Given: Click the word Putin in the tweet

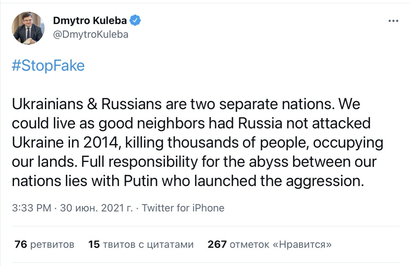Looking at the screenshot, I should tap(141, 181).
